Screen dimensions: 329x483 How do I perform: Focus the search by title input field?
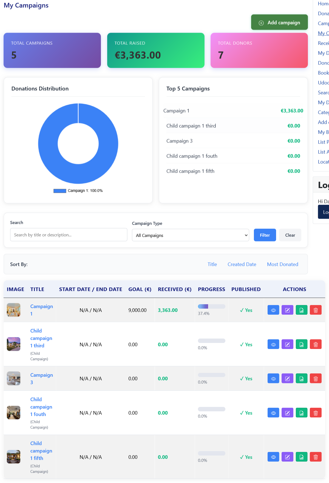pyautogui.click(x=69, y=235)
